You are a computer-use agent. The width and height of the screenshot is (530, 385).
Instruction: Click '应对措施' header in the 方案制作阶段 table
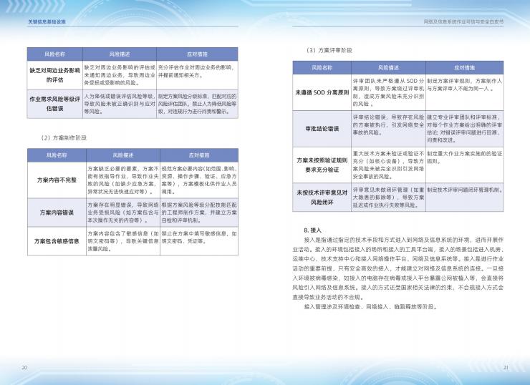[199, 155]
